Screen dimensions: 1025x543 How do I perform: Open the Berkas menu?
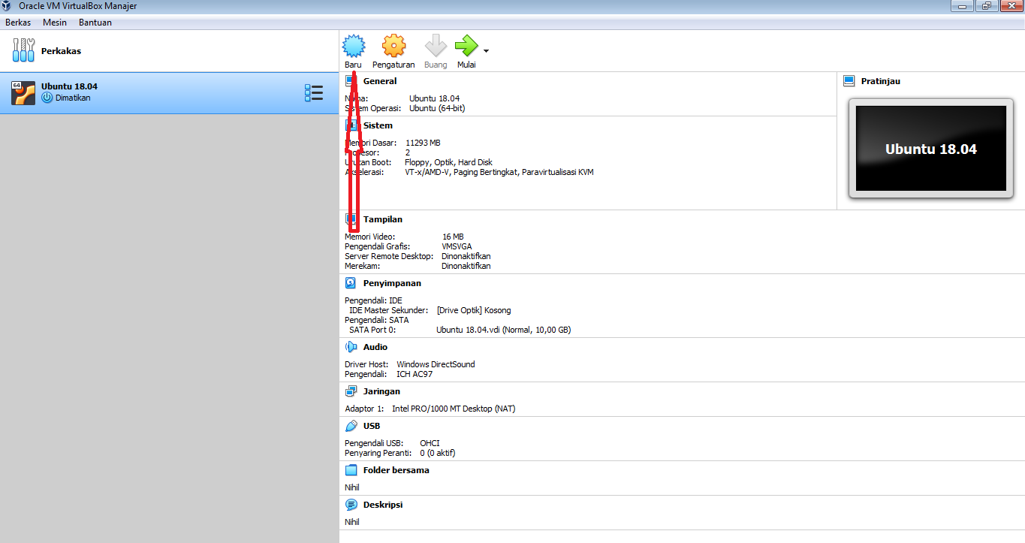[x=18, y=22]
